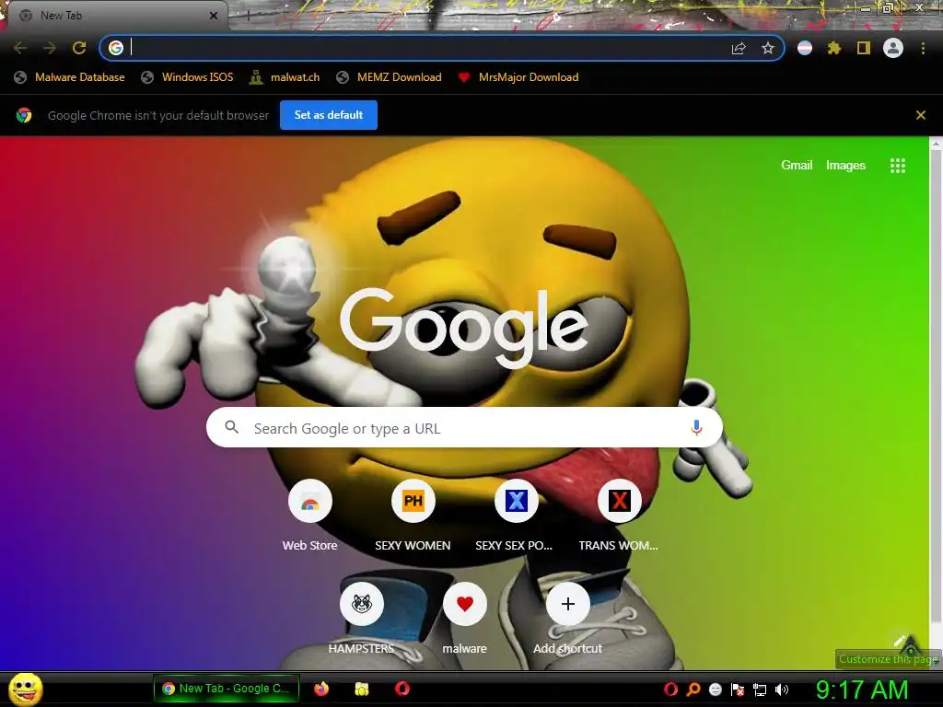Open the network tray icon
The image size is (943, 707).
[760, 690]
